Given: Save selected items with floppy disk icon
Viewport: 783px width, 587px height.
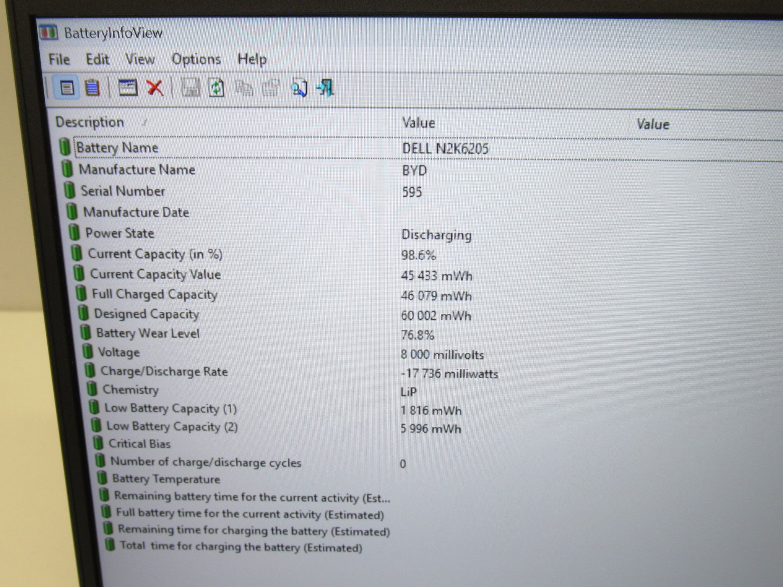Looking at the screenshot, I should tap(190, 88).
